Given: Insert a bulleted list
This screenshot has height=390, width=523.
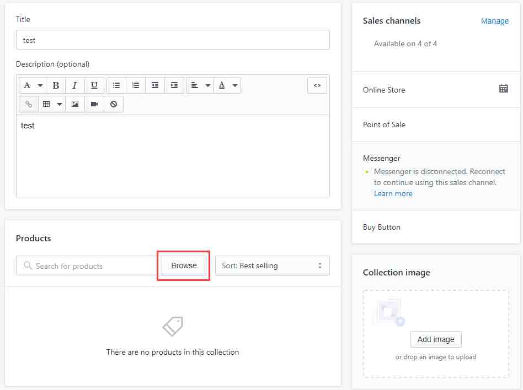Looking at the screenshot, I should click(116, 85).
